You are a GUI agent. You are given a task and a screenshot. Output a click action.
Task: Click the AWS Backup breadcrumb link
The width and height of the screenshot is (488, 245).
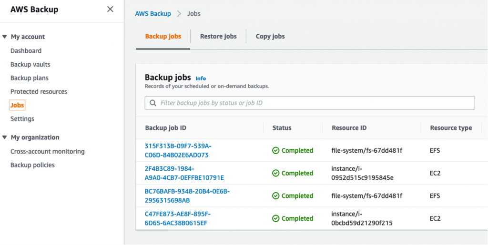153,14
